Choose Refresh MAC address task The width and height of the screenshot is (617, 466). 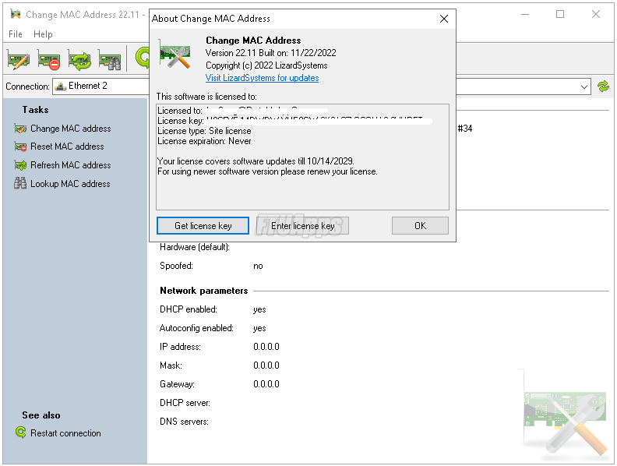(71, 165)
